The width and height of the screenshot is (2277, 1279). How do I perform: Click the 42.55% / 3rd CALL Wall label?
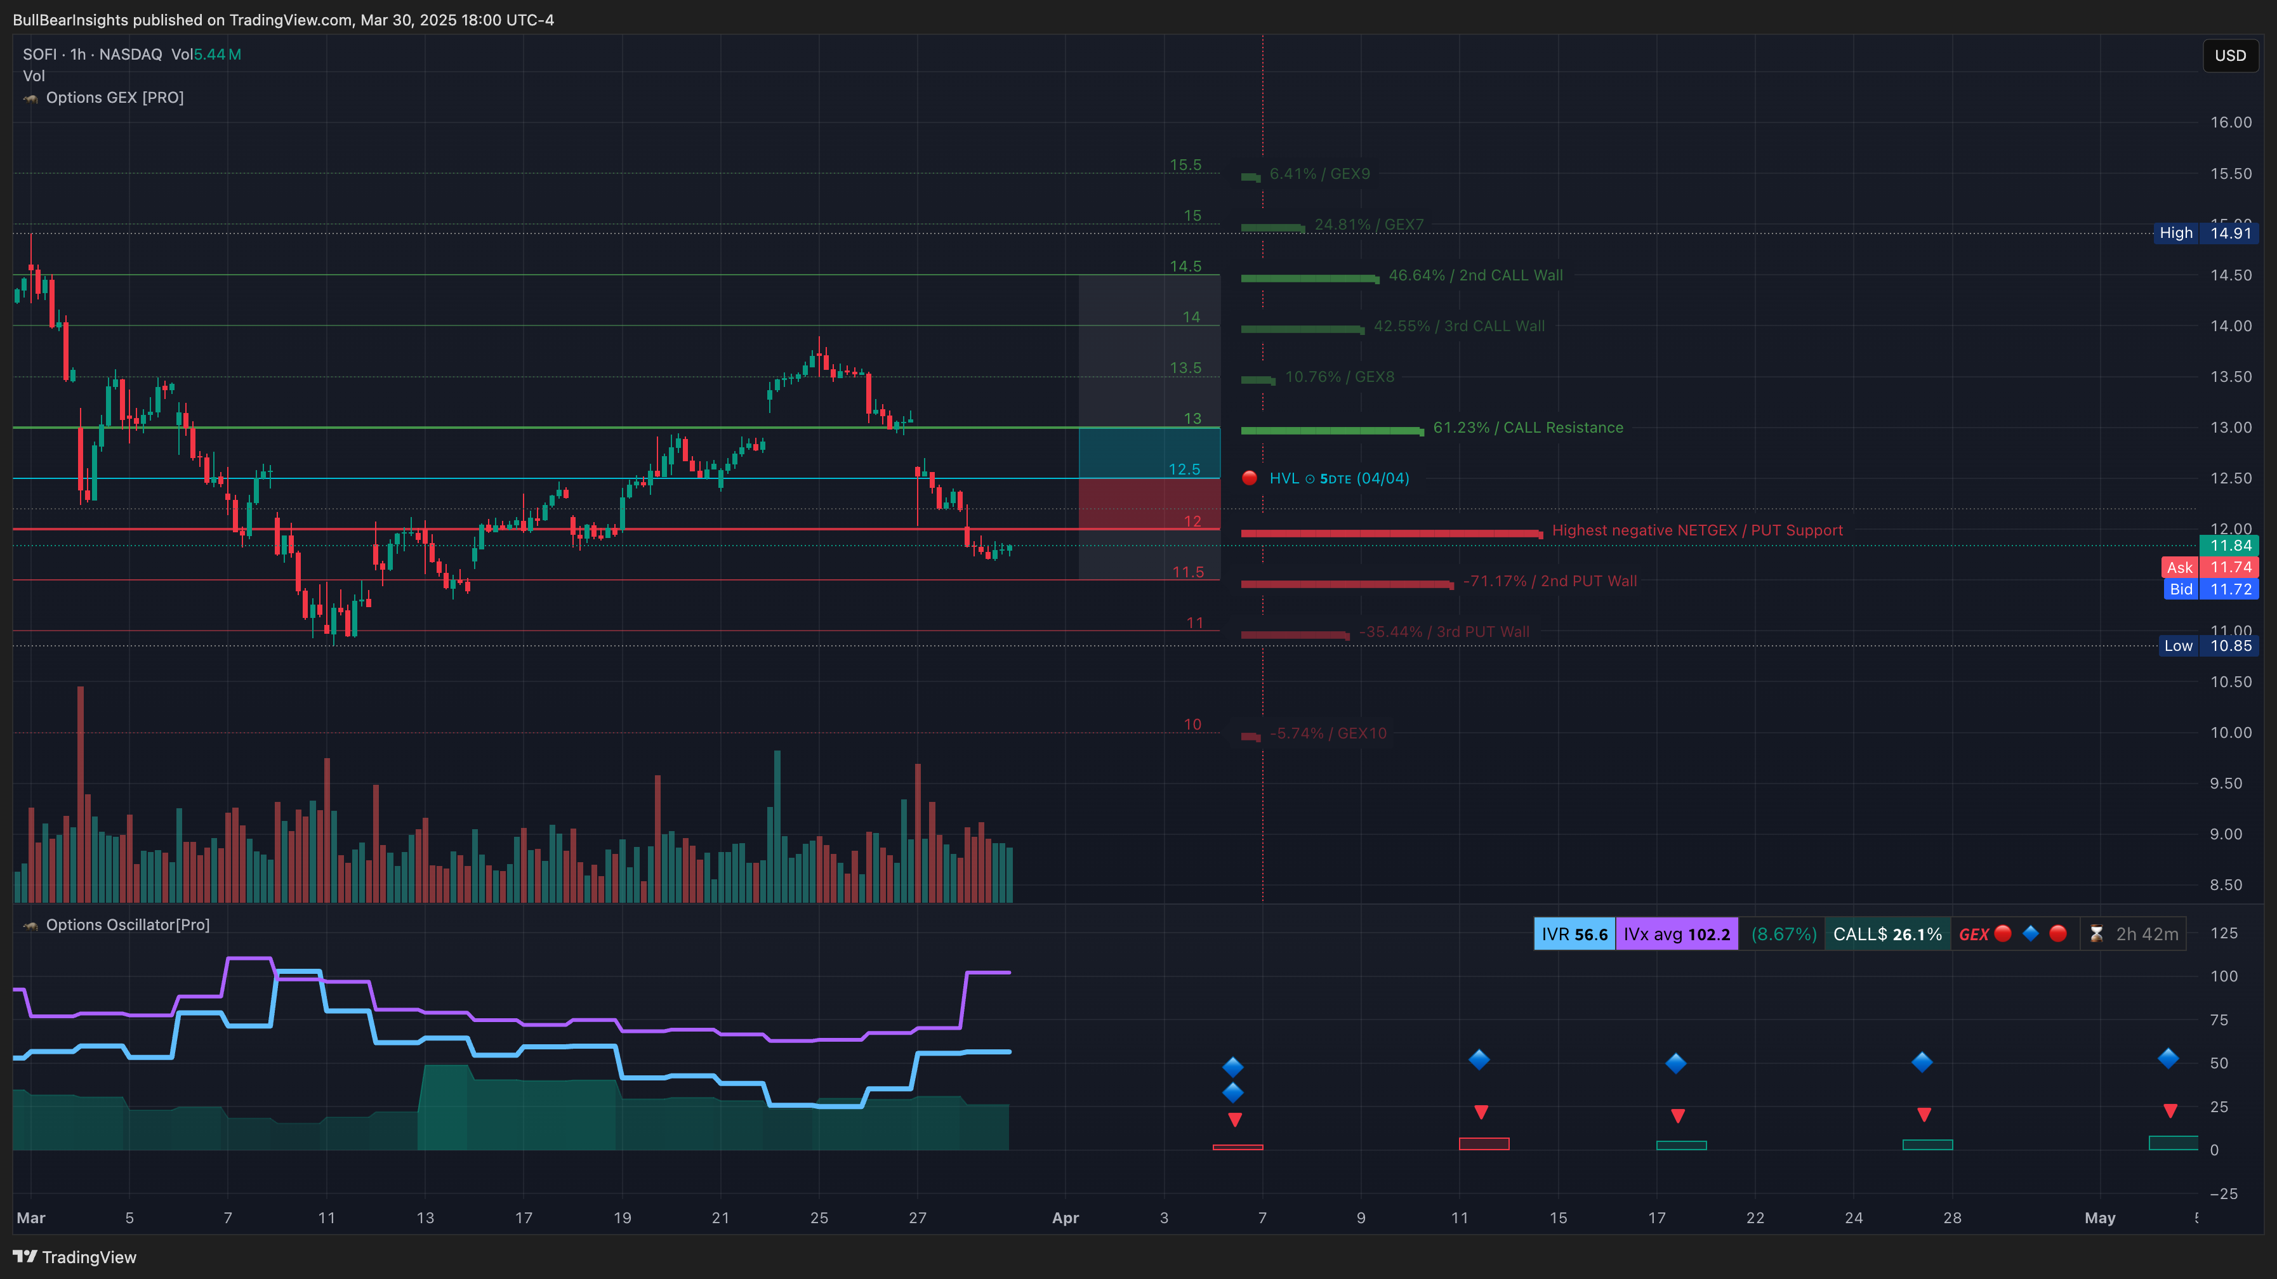click(x=1460, y=326)
